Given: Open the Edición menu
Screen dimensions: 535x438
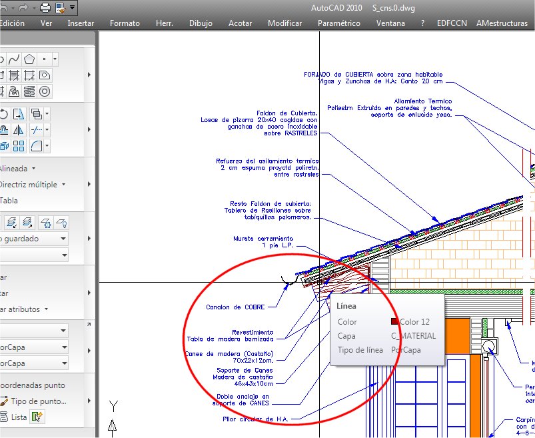Looking at the screenshot, I should click(x=12, y=23).
